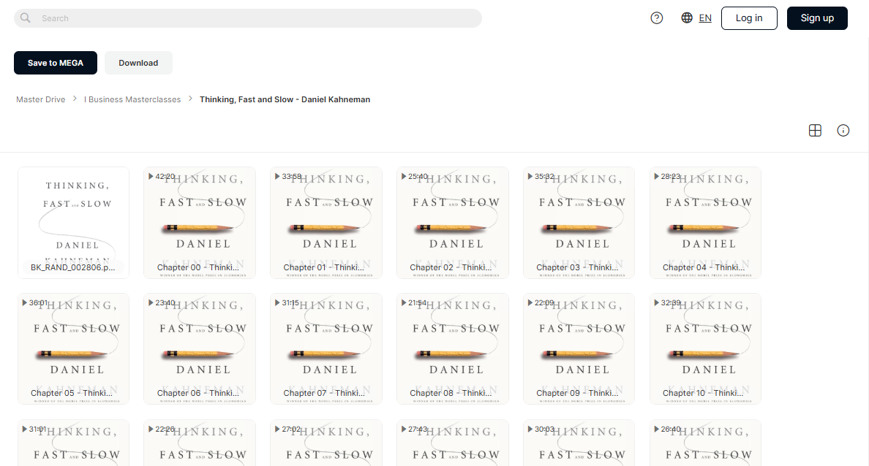Open Chapter 01 audio thumbnail
Viewport: 869px width, 466px height.
(326, 223)
